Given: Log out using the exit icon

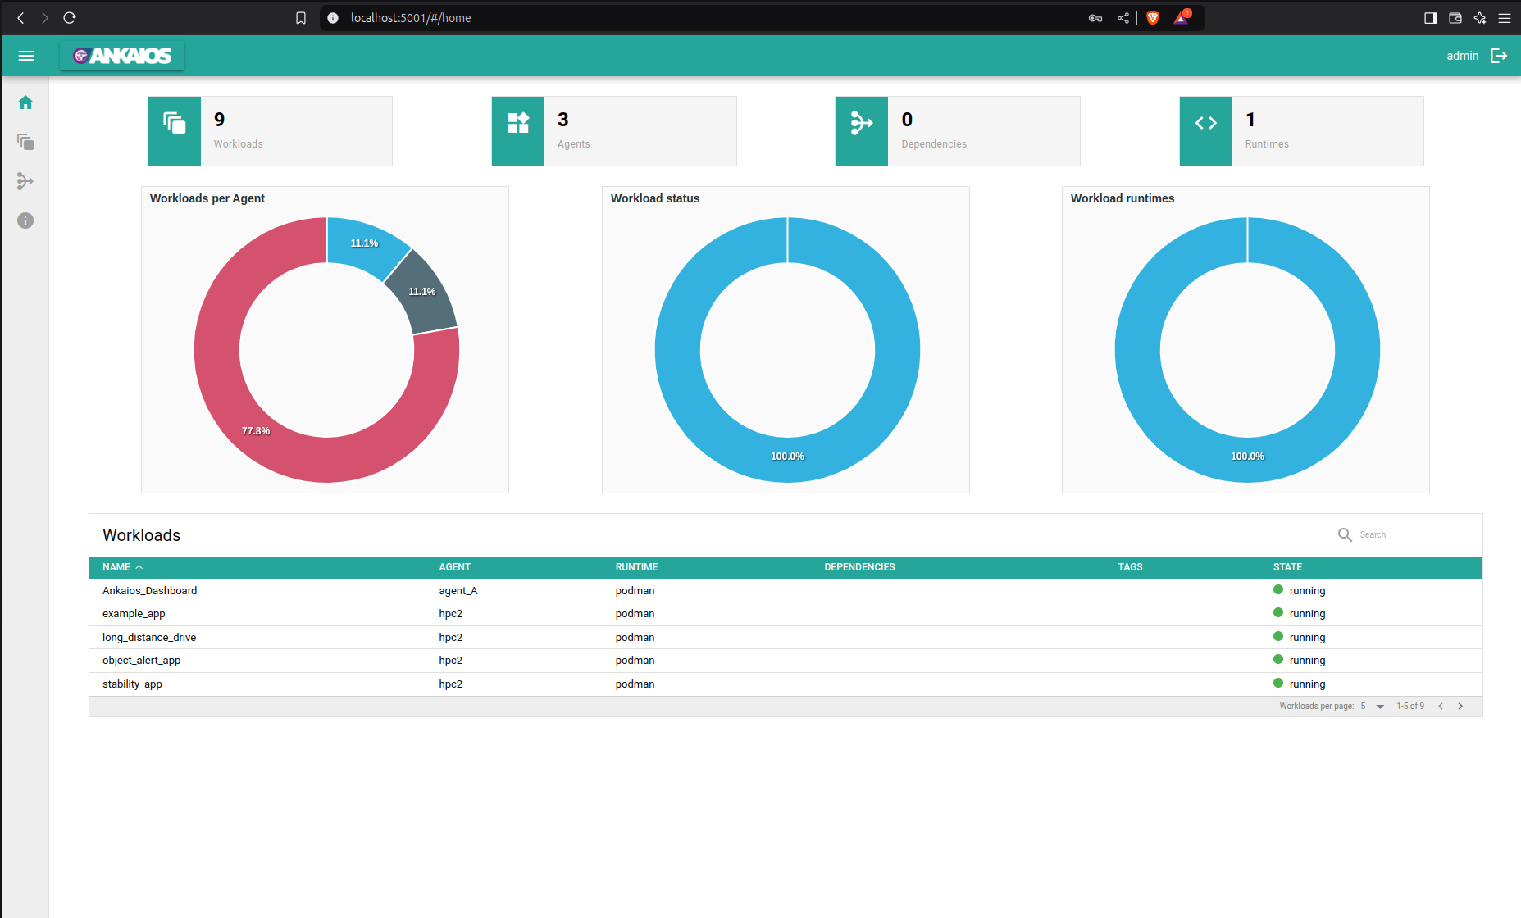Looking at the screenshot, I should (1499, 56).
